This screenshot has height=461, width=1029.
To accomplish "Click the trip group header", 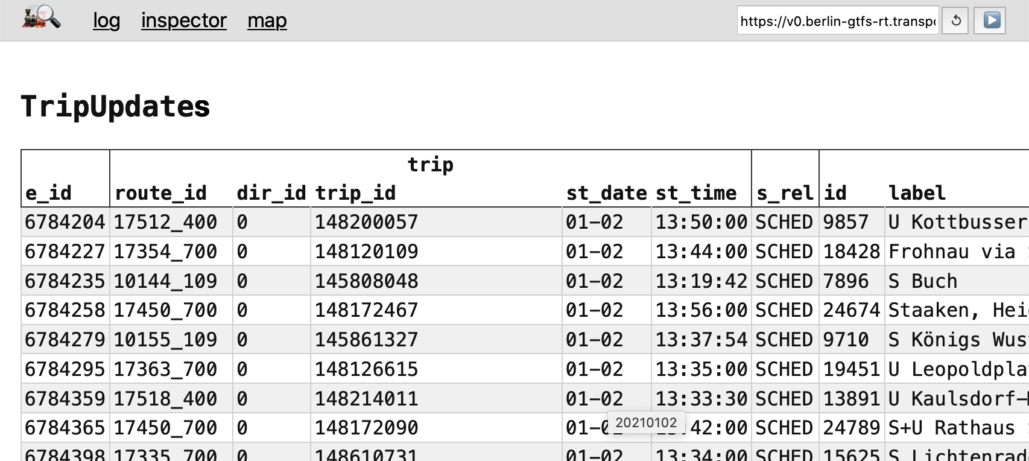I will [430, 164].
